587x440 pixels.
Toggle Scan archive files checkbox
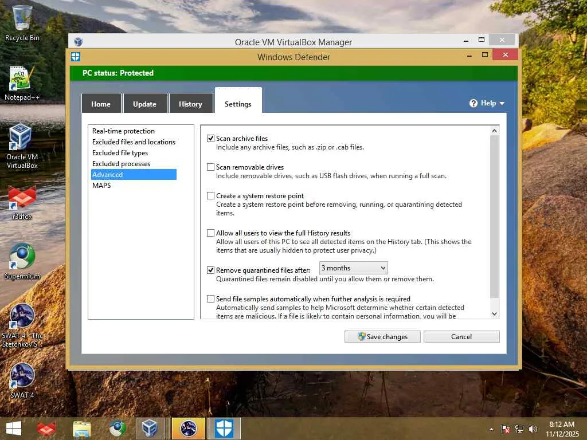tap(211, 139)
